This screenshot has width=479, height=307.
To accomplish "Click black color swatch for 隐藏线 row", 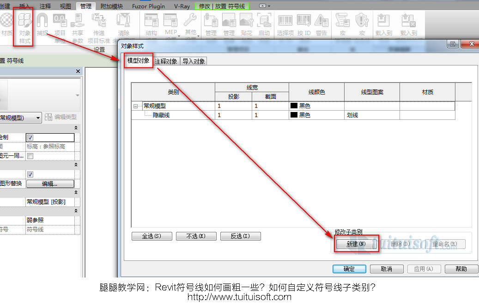I will point(294,115).
